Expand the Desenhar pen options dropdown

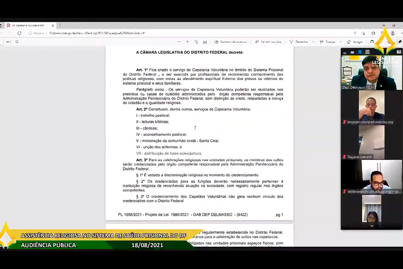[x=313, y=42]
